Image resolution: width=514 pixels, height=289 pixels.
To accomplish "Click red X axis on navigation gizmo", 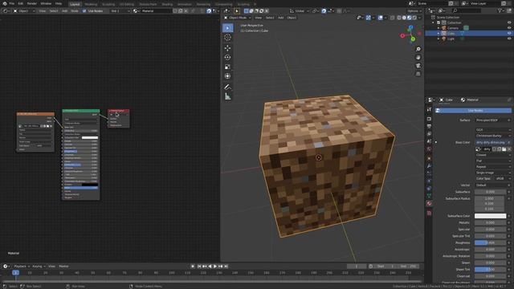I will pos(402,35).
